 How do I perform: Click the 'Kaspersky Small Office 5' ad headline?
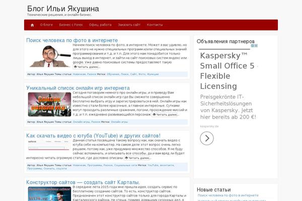[228, 71]
